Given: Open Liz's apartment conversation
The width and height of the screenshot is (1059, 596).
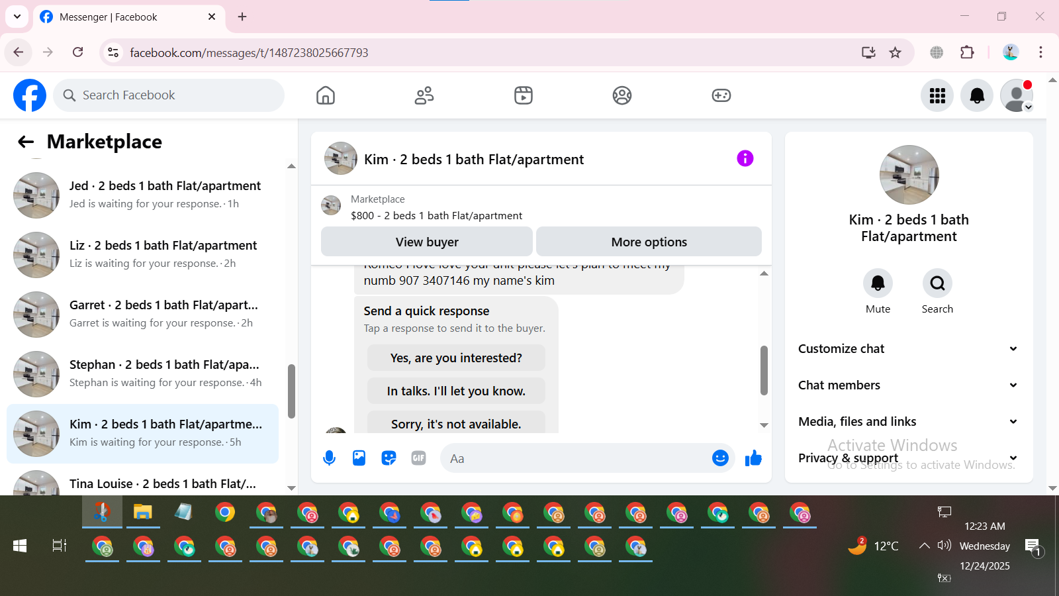Looking at the screenshot, I should [142, 255].
